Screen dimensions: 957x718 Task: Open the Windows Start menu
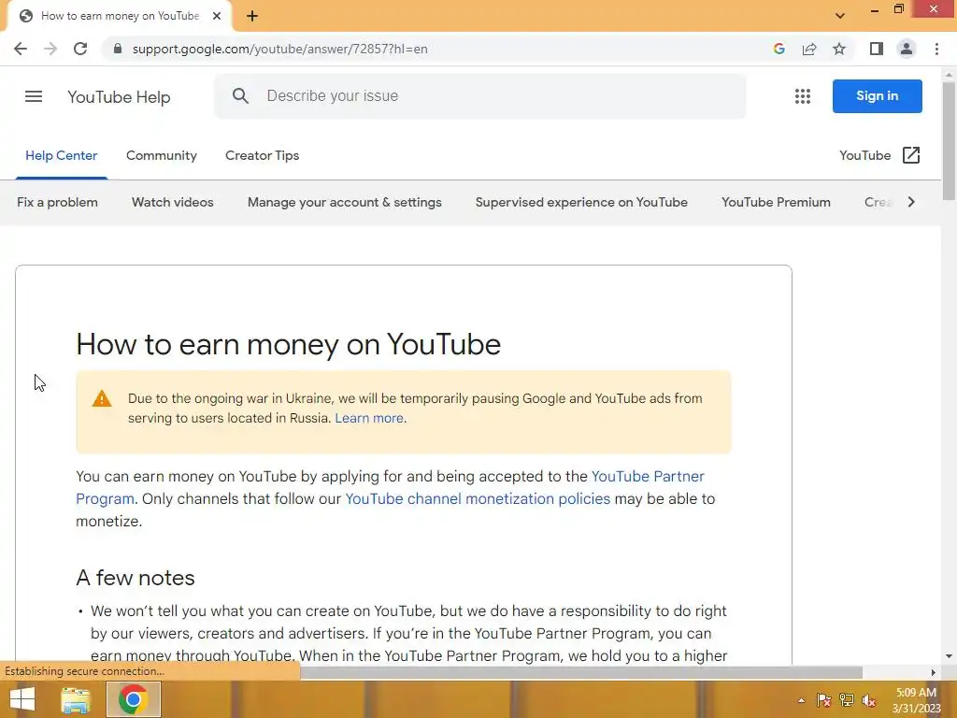point(22,699)
